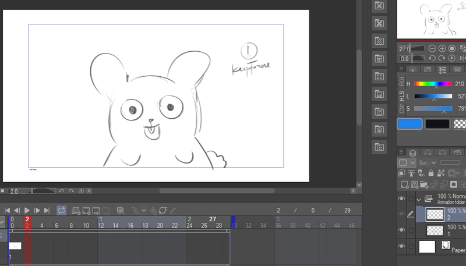Switch to the RGB color slider tab
Image resolution: width=466 pixels, height=266 pixels.
401,80
